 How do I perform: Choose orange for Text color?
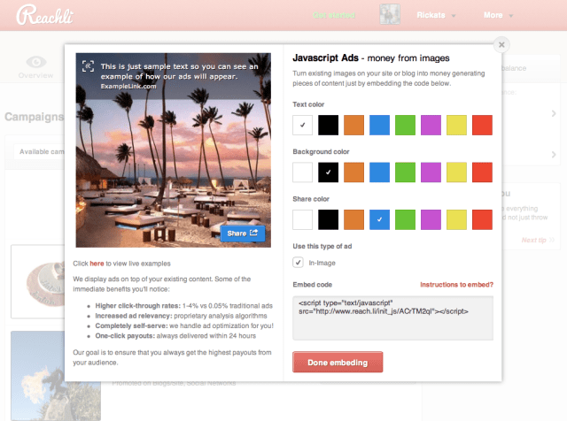(x=354, y=125)
